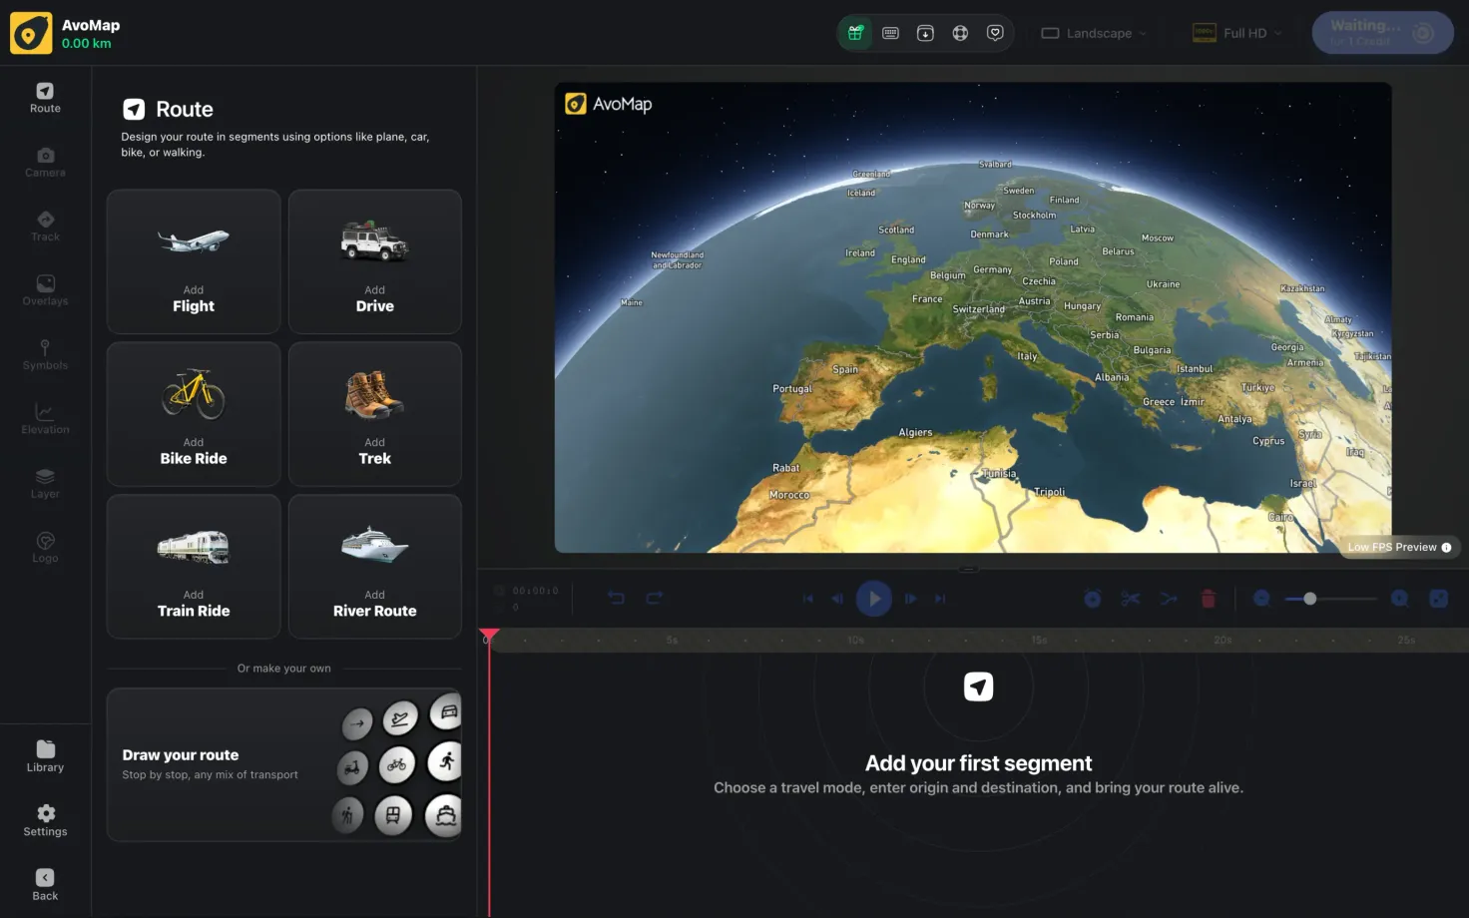
Task: Open the Layer sidebar section
Action: coord(45,484)
